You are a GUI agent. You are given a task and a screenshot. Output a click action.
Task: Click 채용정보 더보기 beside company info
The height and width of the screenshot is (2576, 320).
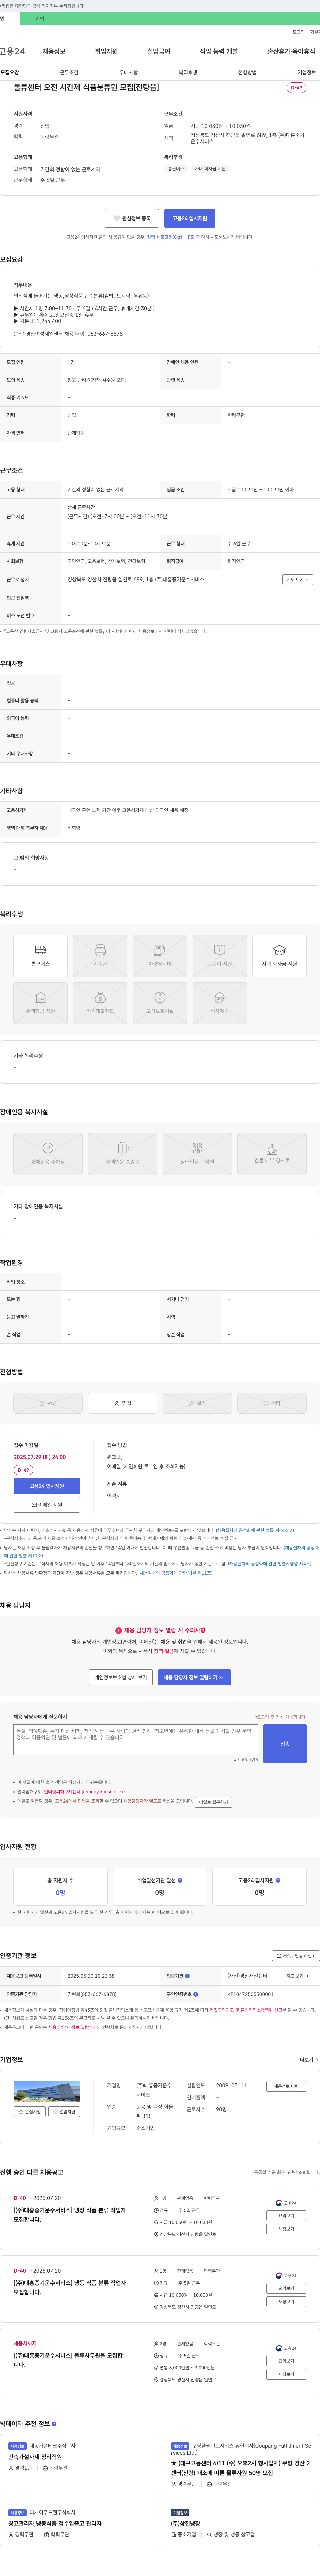tap(286, 2086)
